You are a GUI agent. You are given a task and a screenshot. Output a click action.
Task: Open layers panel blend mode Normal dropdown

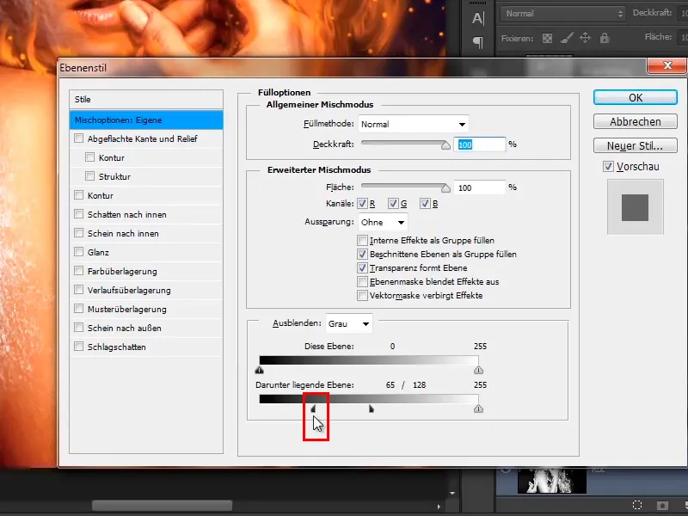[563, 14]
